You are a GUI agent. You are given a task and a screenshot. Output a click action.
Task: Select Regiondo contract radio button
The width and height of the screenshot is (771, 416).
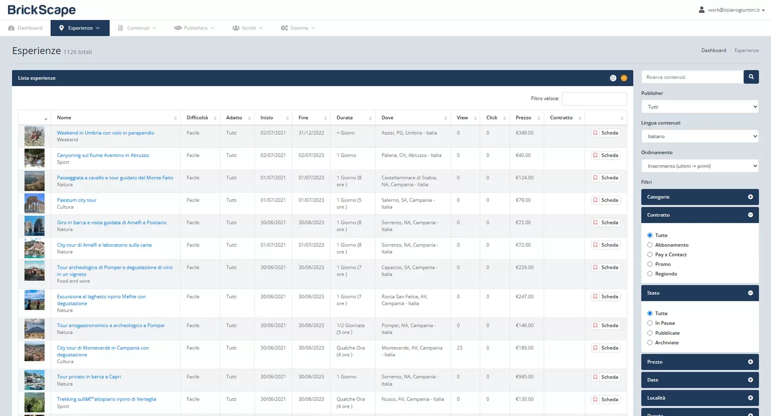(650, 274)
